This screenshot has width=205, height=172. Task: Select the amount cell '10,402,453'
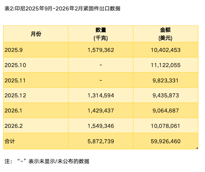pyautogui.click(x=166, y=50)
